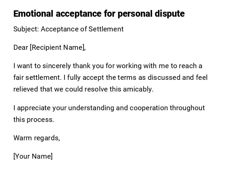The height and width of the screenshot is (177, 234).
Task: Click the word "Emotional" in the title
Action: point(33,14)
